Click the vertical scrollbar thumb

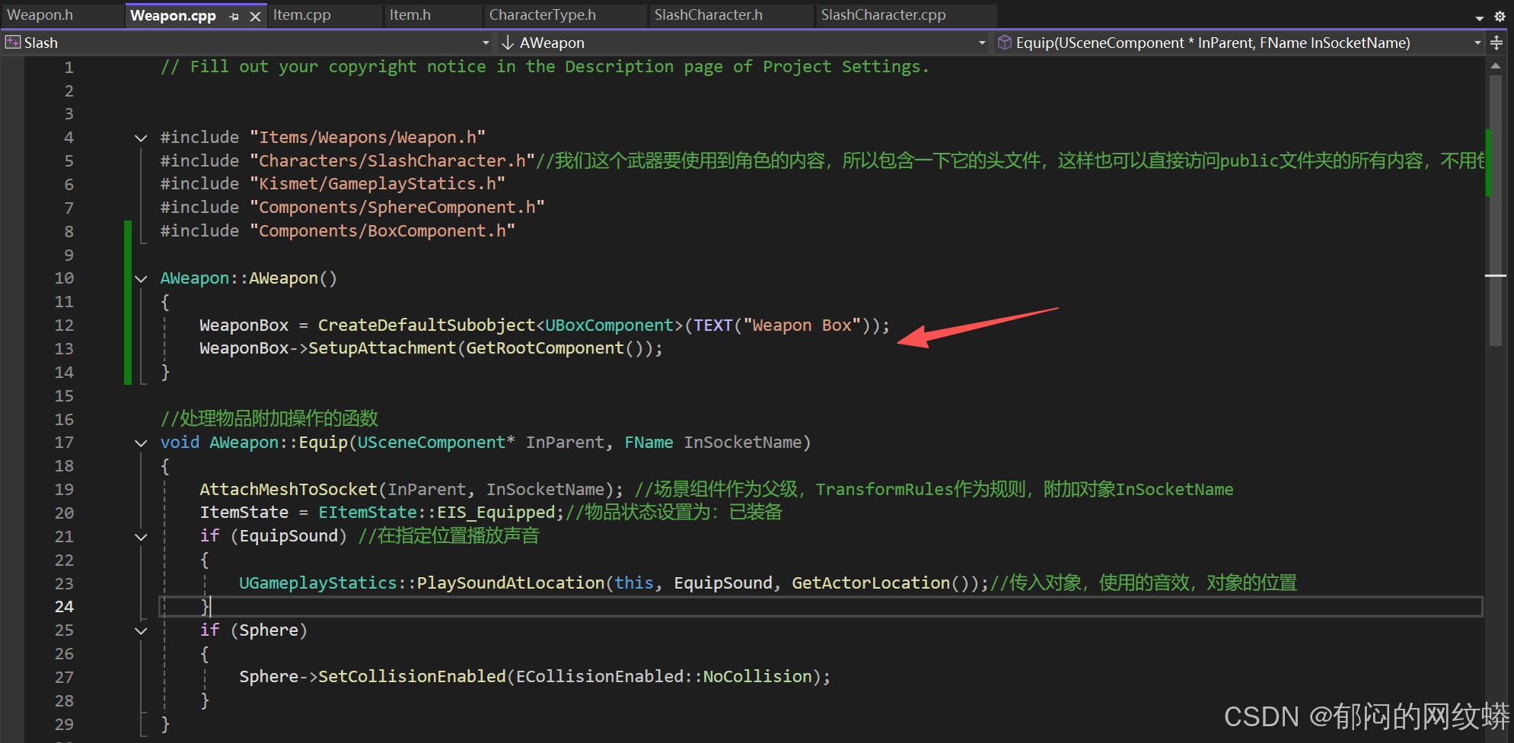pyautogui.click(x=1496, y=209)
